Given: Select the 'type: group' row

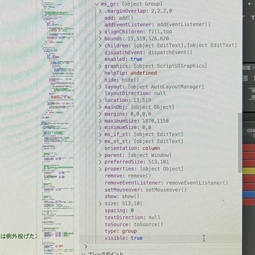Looking at the screenshot, I should coord(121,231).
